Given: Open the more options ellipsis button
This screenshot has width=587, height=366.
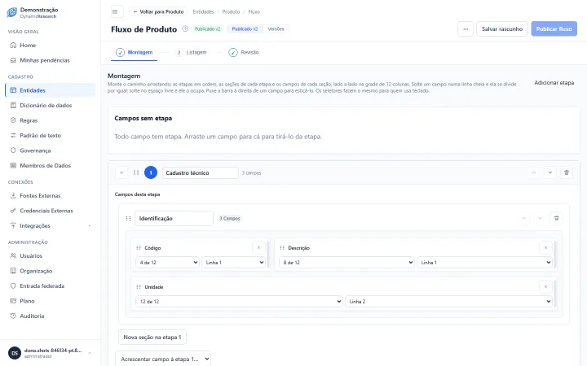Looking at the screenshot, I should coord(466,28).
